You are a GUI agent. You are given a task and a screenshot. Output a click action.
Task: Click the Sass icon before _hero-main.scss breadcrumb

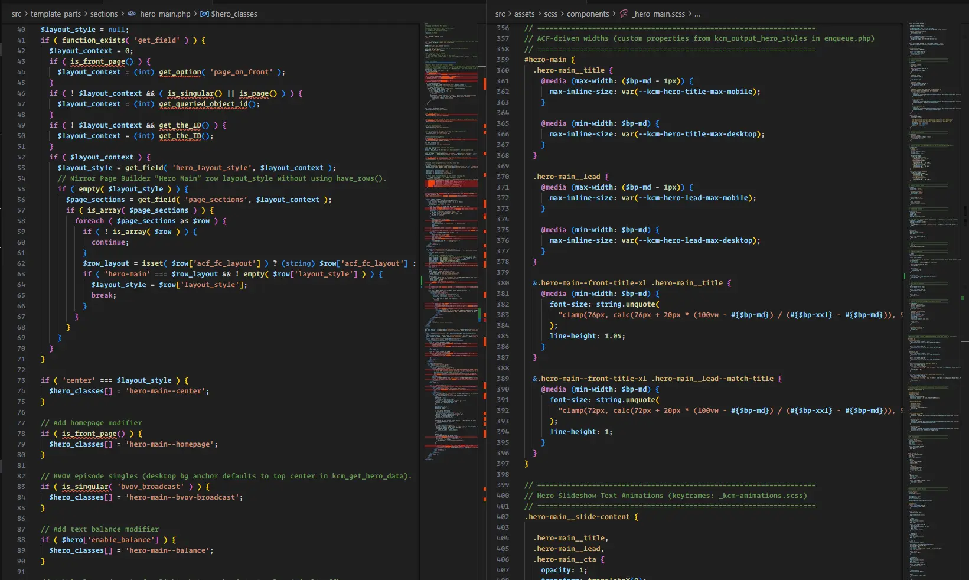[624, 14]
